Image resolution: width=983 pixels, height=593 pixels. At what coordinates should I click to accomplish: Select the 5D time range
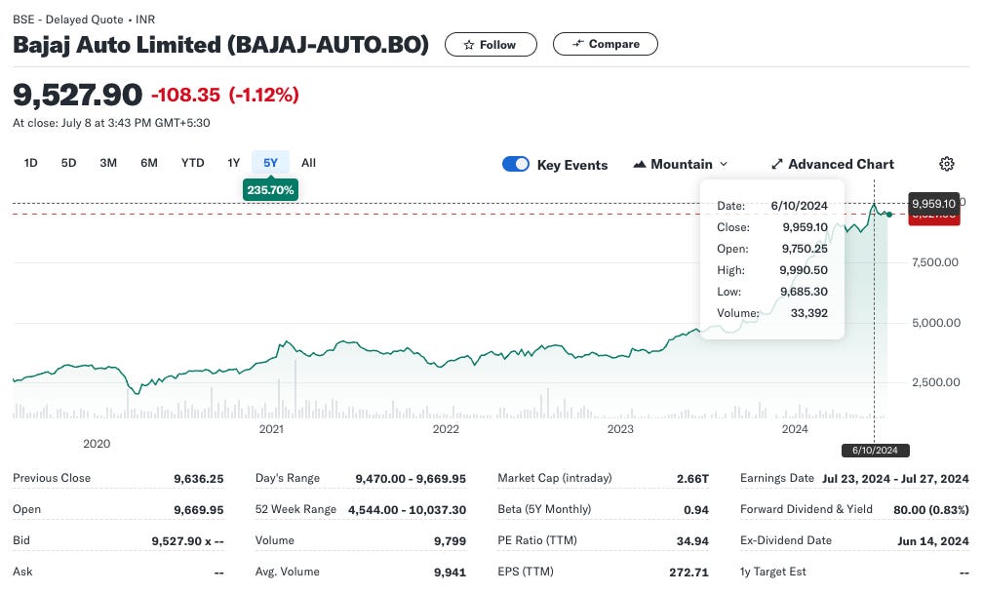pos(68,163)
